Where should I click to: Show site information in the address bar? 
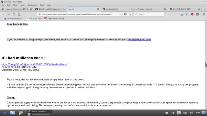click(x=39, y=14)
